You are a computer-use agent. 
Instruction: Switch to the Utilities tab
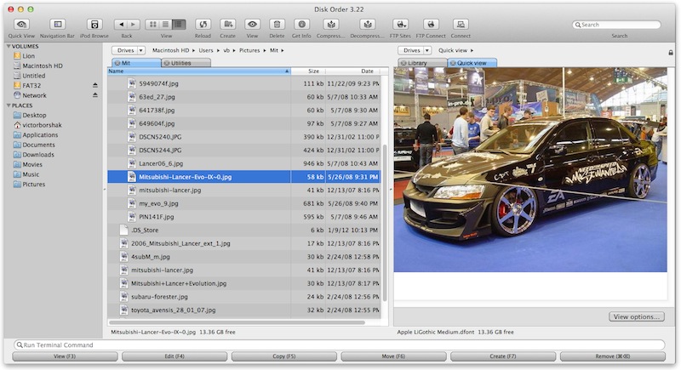tap(180, 63)
